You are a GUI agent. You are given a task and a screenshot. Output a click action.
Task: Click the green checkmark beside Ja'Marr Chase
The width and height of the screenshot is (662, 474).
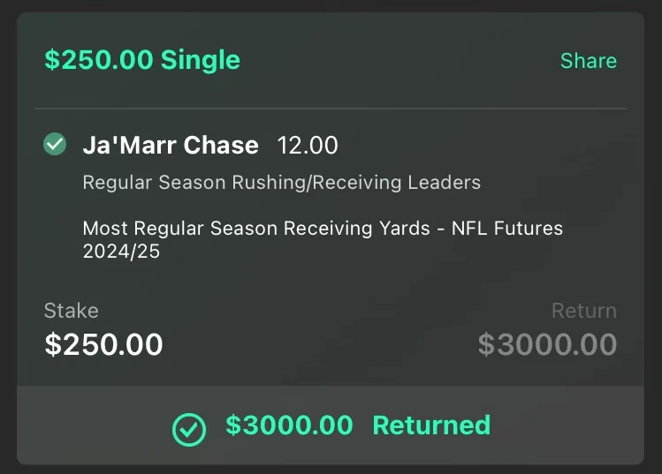[55, 144]
